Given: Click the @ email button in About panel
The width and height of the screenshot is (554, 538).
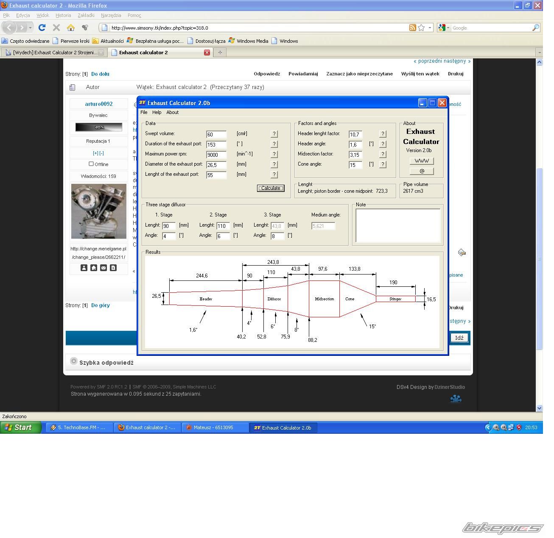Looking at the screenshot, I should (x=421, y=171).
